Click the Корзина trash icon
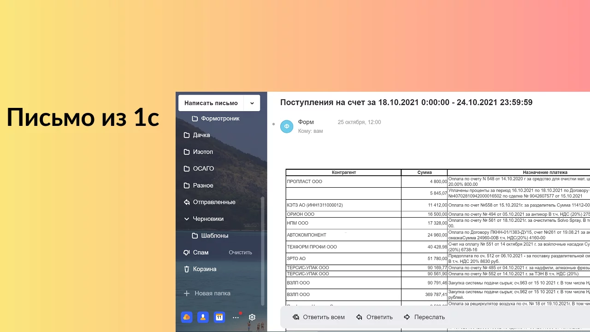Viewport: 590px width, 332px height. pyautogui.click(x=187, y=269)
